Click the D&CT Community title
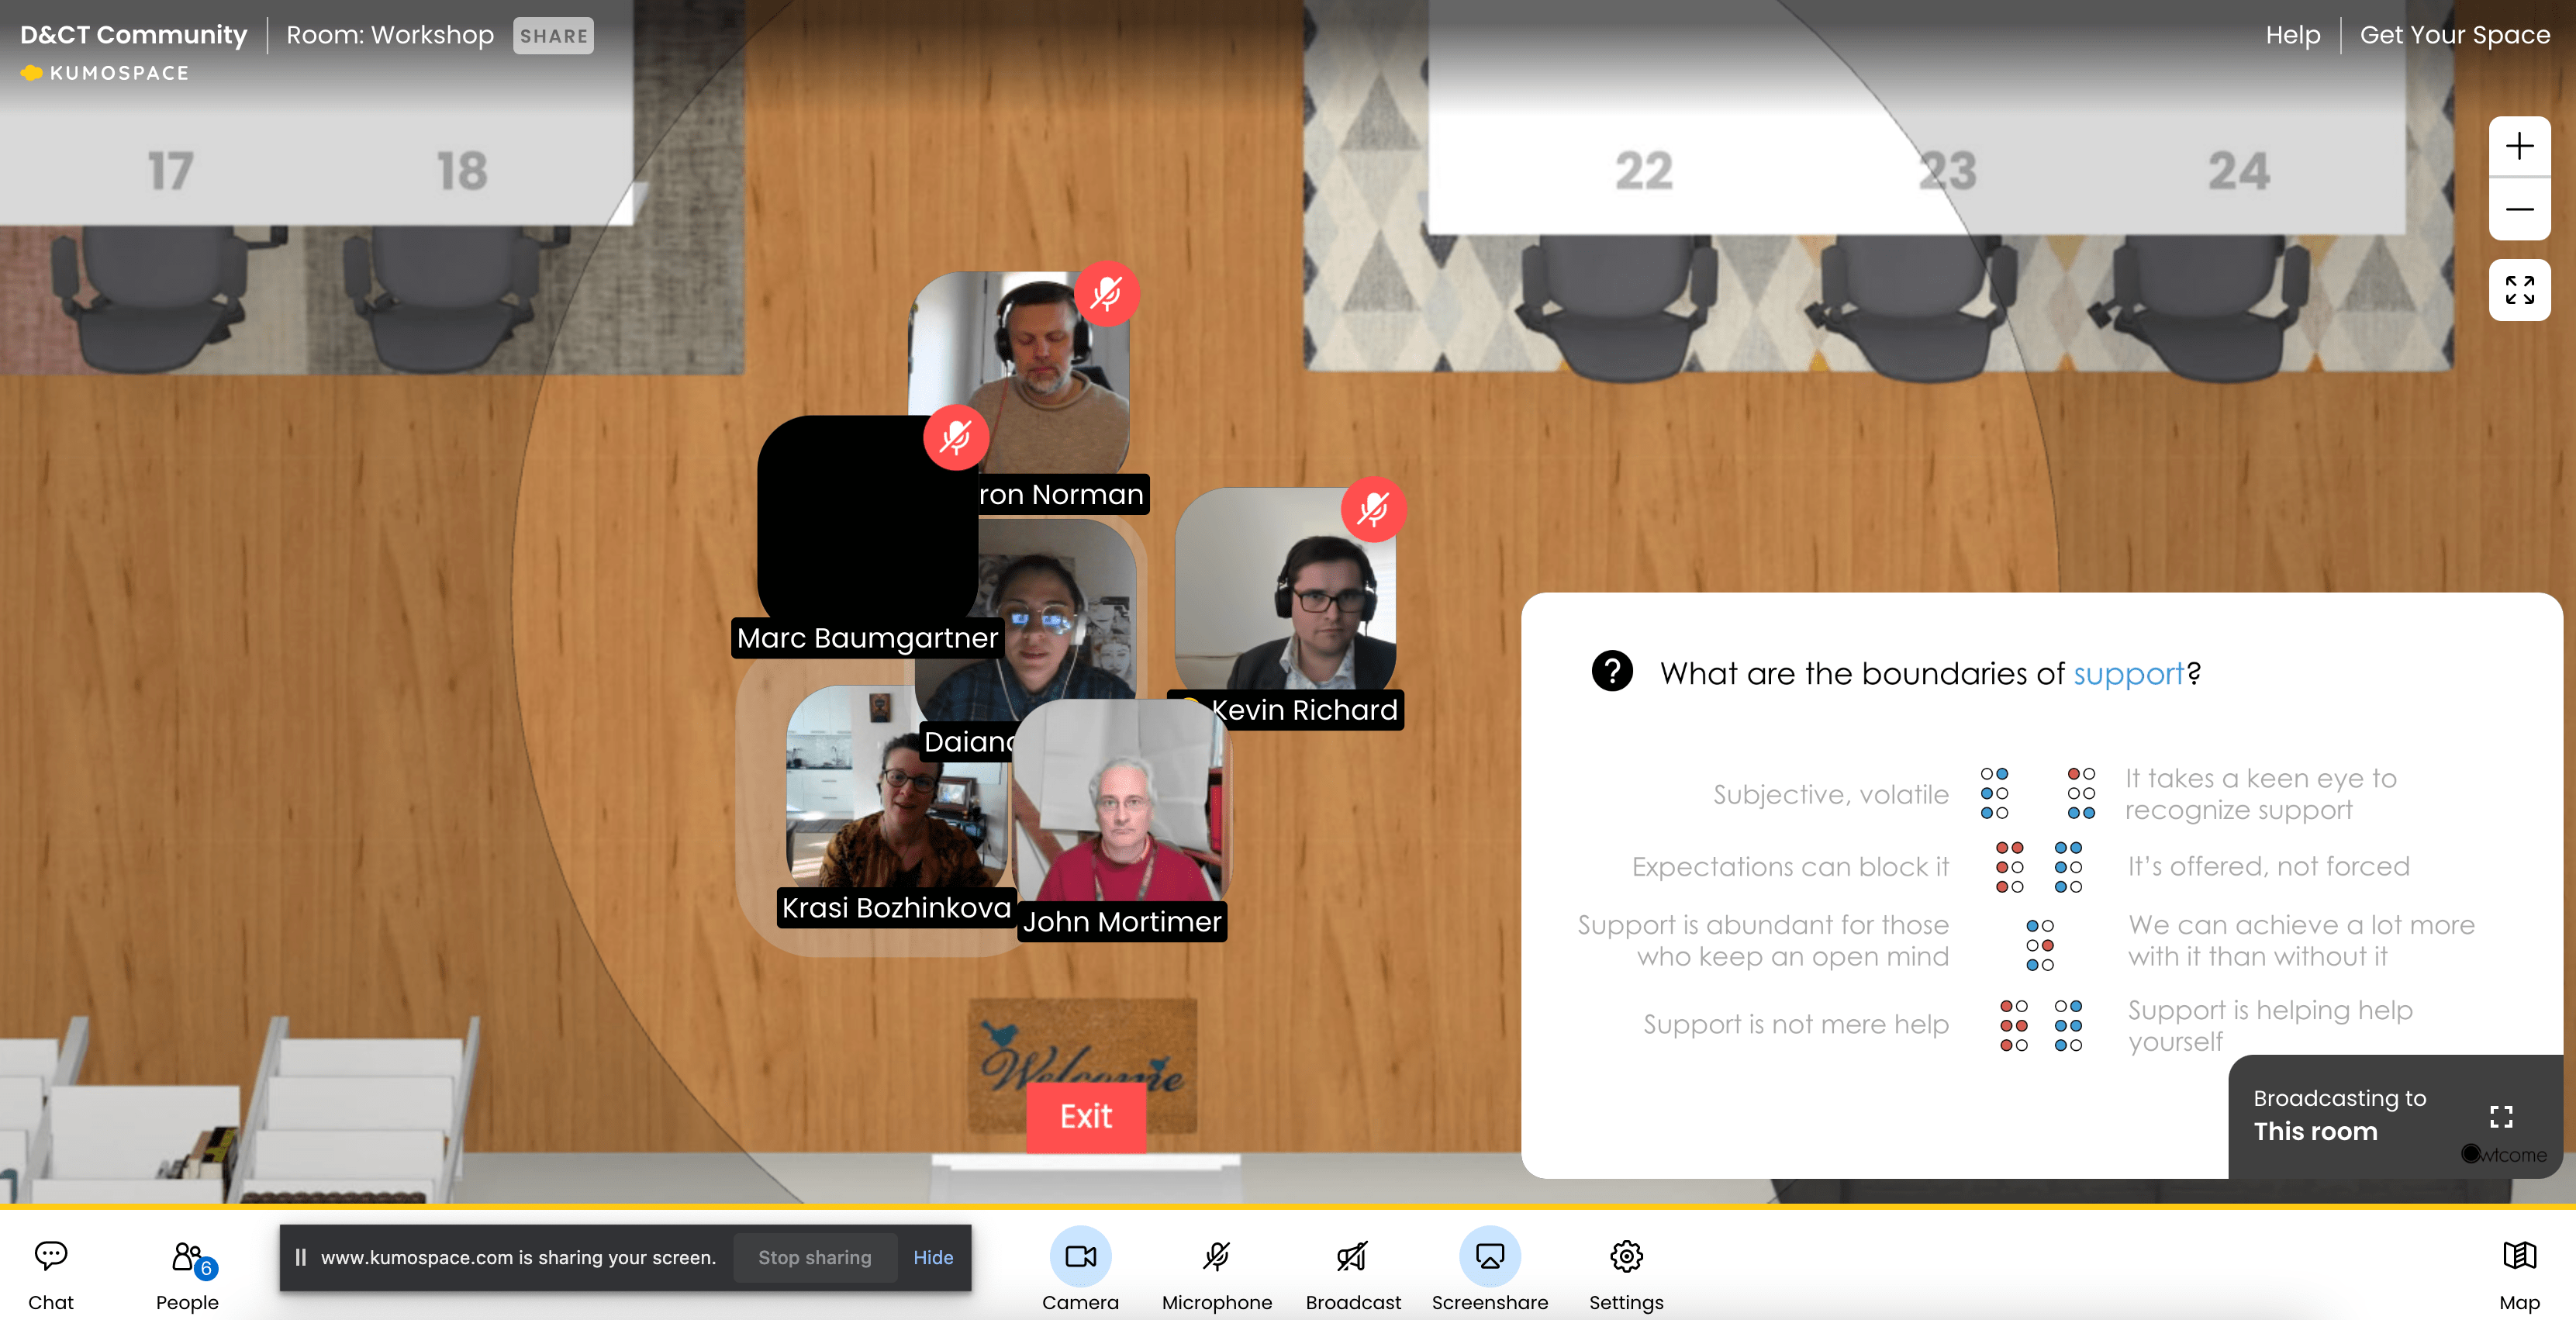This screenshot has width=2576, height=1320. pos(133,35)
